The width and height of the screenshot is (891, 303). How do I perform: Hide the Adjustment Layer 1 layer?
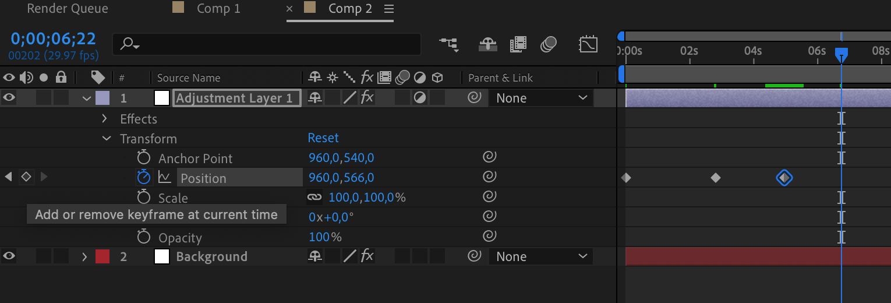tap(9, 98)
